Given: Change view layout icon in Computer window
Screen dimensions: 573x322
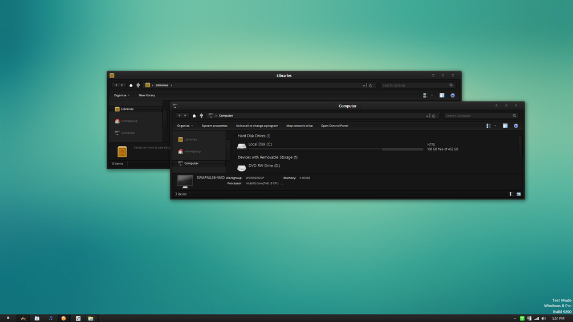Looking at the screenshot, I should (489, 125).
